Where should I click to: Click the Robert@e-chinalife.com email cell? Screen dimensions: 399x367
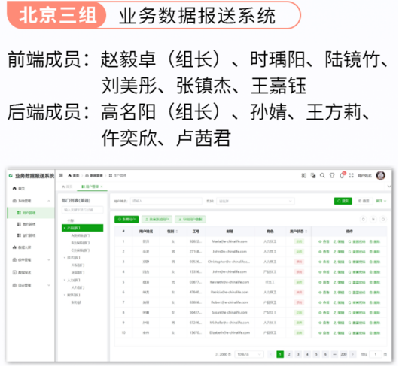pyautogui.click(x=230, y=302)
